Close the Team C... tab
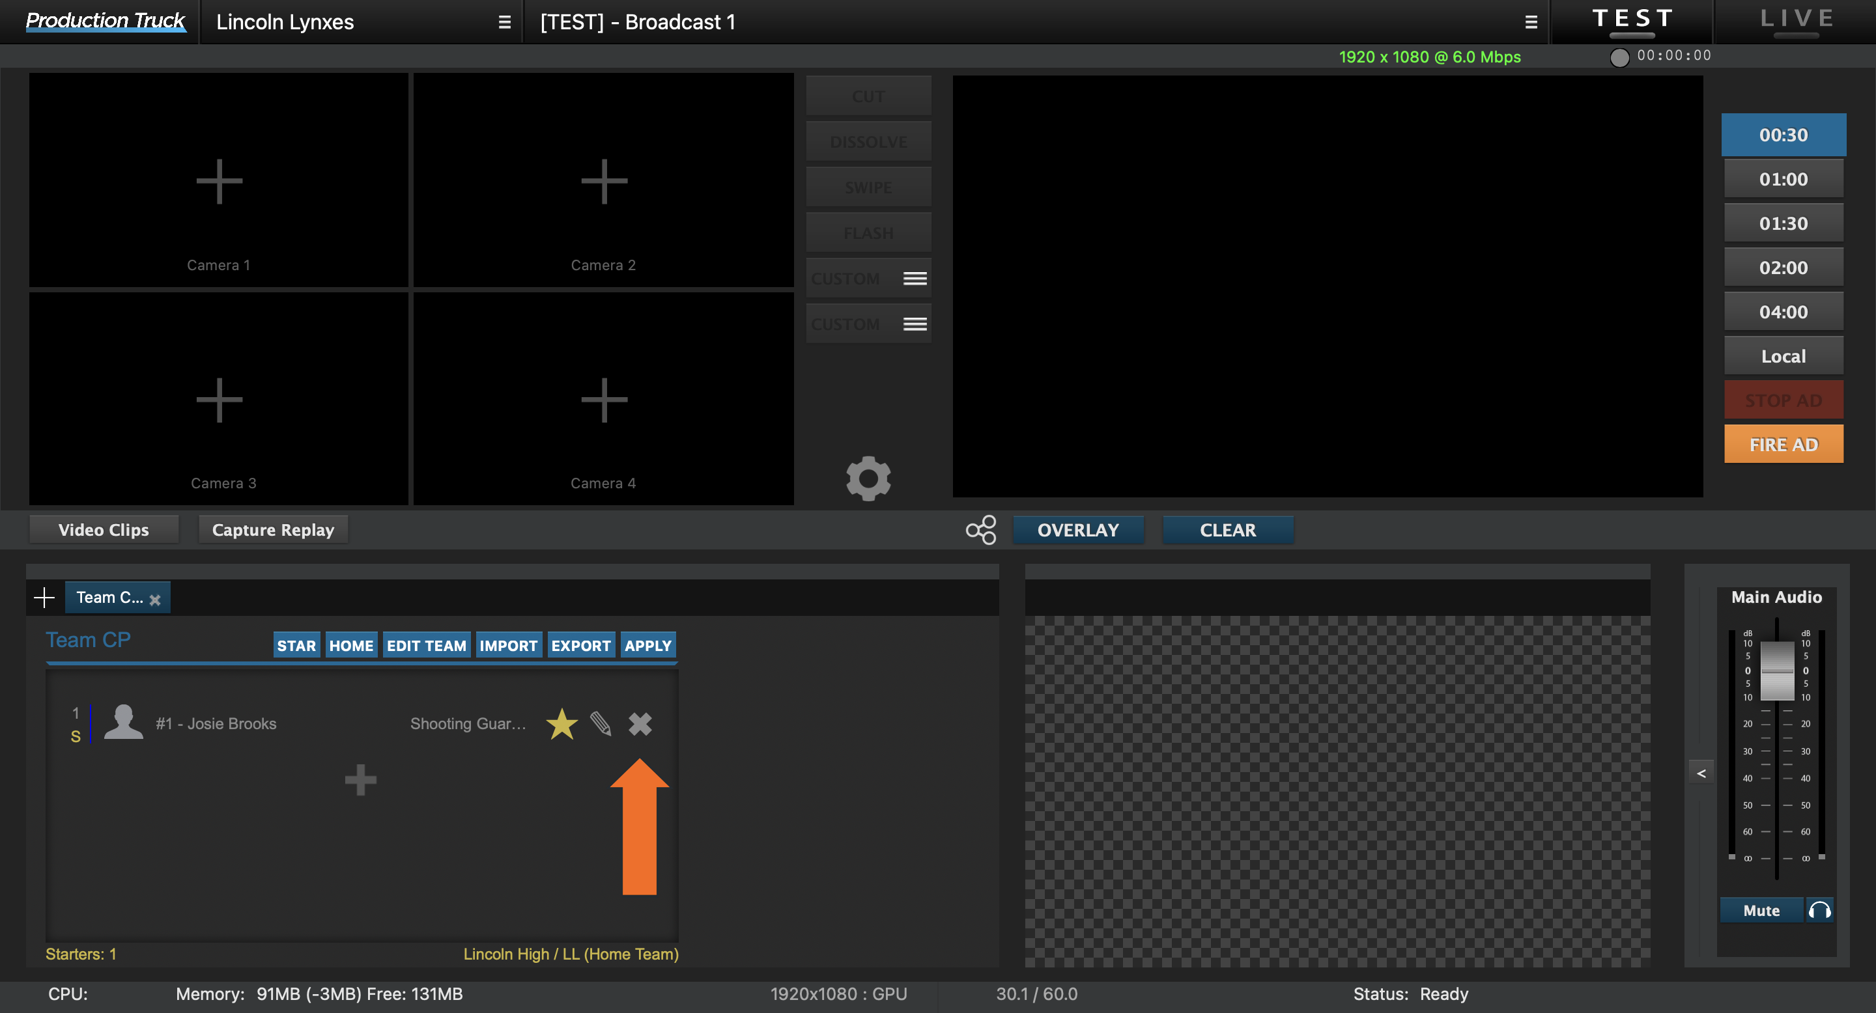This screenshot has width=1876, height=1013. (155, 600)
